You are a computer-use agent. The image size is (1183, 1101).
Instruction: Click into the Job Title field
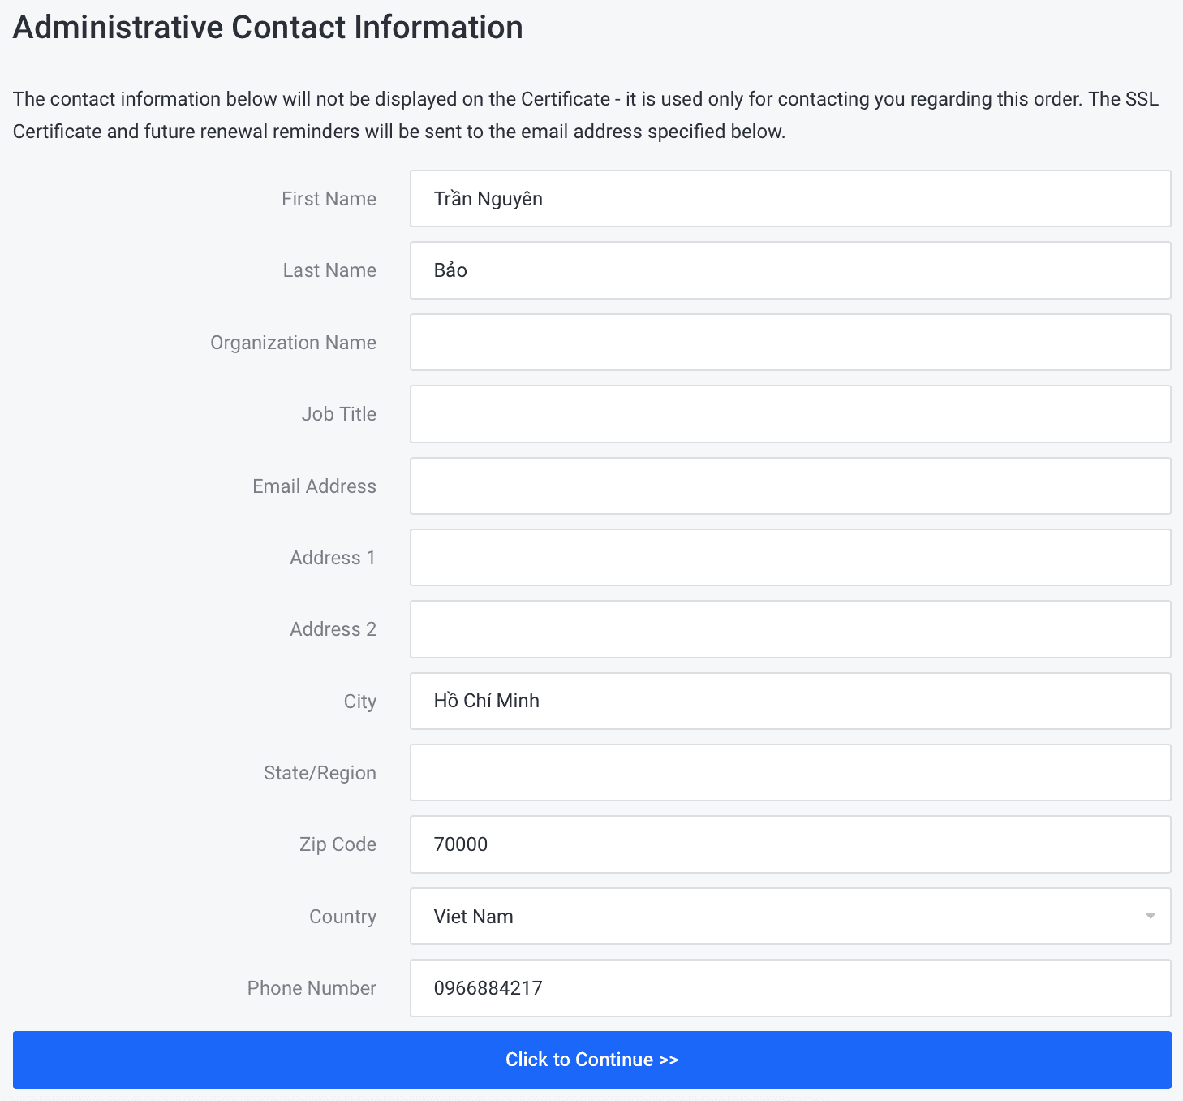pyautogui.click(x=789, y=414)
